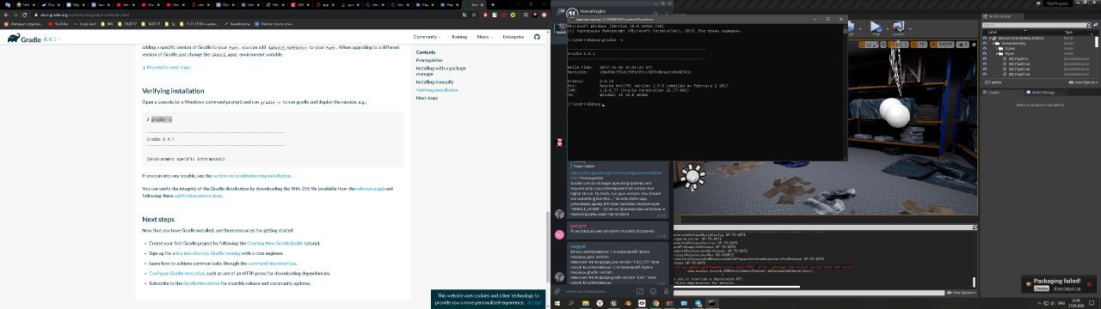Toggle rotation snapping in the Unreal viewport
This screenshot has height=309, width=1101.
913,45
